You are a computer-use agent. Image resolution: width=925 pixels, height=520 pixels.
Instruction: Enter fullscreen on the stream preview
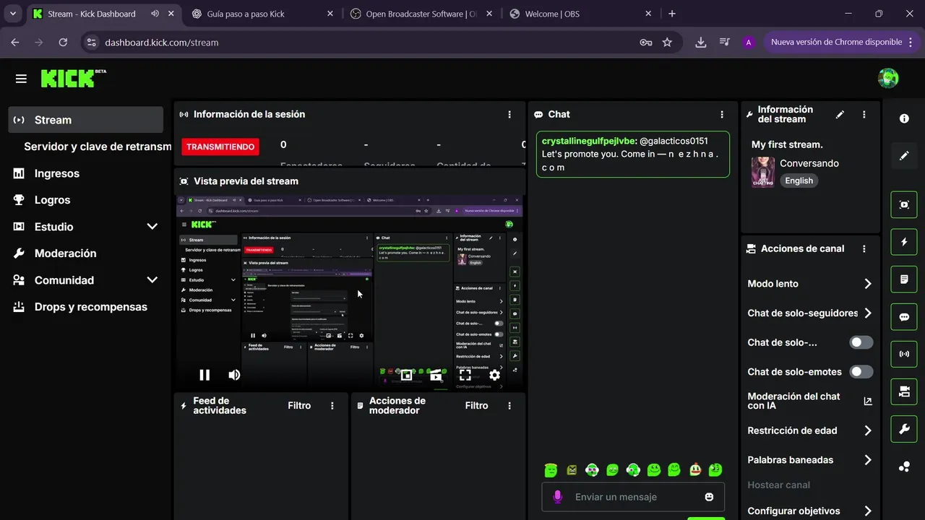pos(465,375)
